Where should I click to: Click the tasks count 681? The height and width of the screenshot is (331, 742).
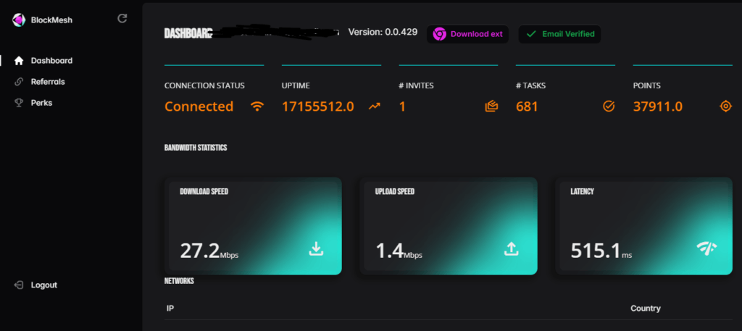[x=527, y=106]
